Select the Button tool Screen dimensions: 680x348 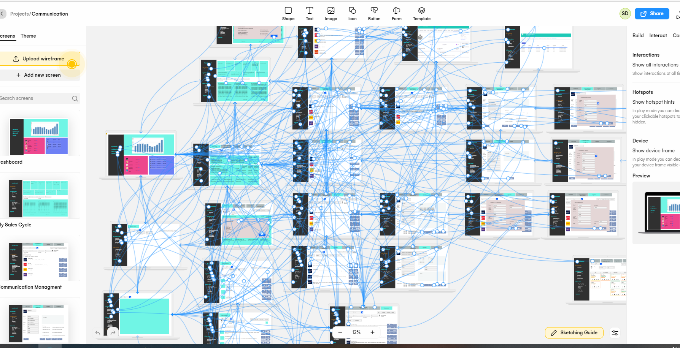(374, 13)
